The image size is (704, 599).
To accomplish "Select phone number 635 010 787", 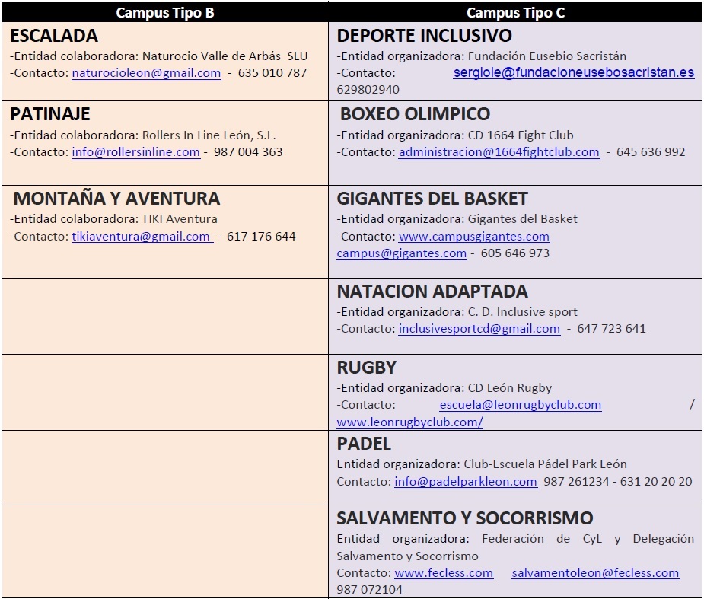I will (272, 73).
